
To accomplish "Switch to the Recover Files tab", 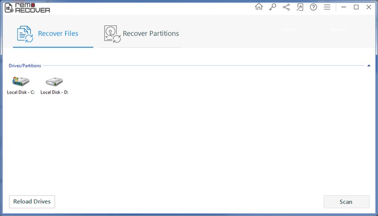I will (53, 34).
